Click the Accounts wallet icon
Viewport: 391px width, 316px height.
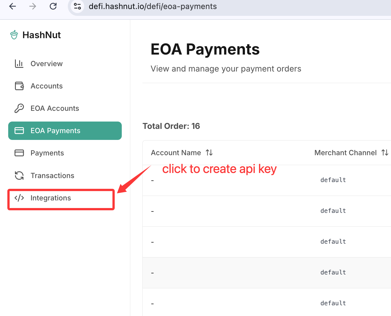19,86
